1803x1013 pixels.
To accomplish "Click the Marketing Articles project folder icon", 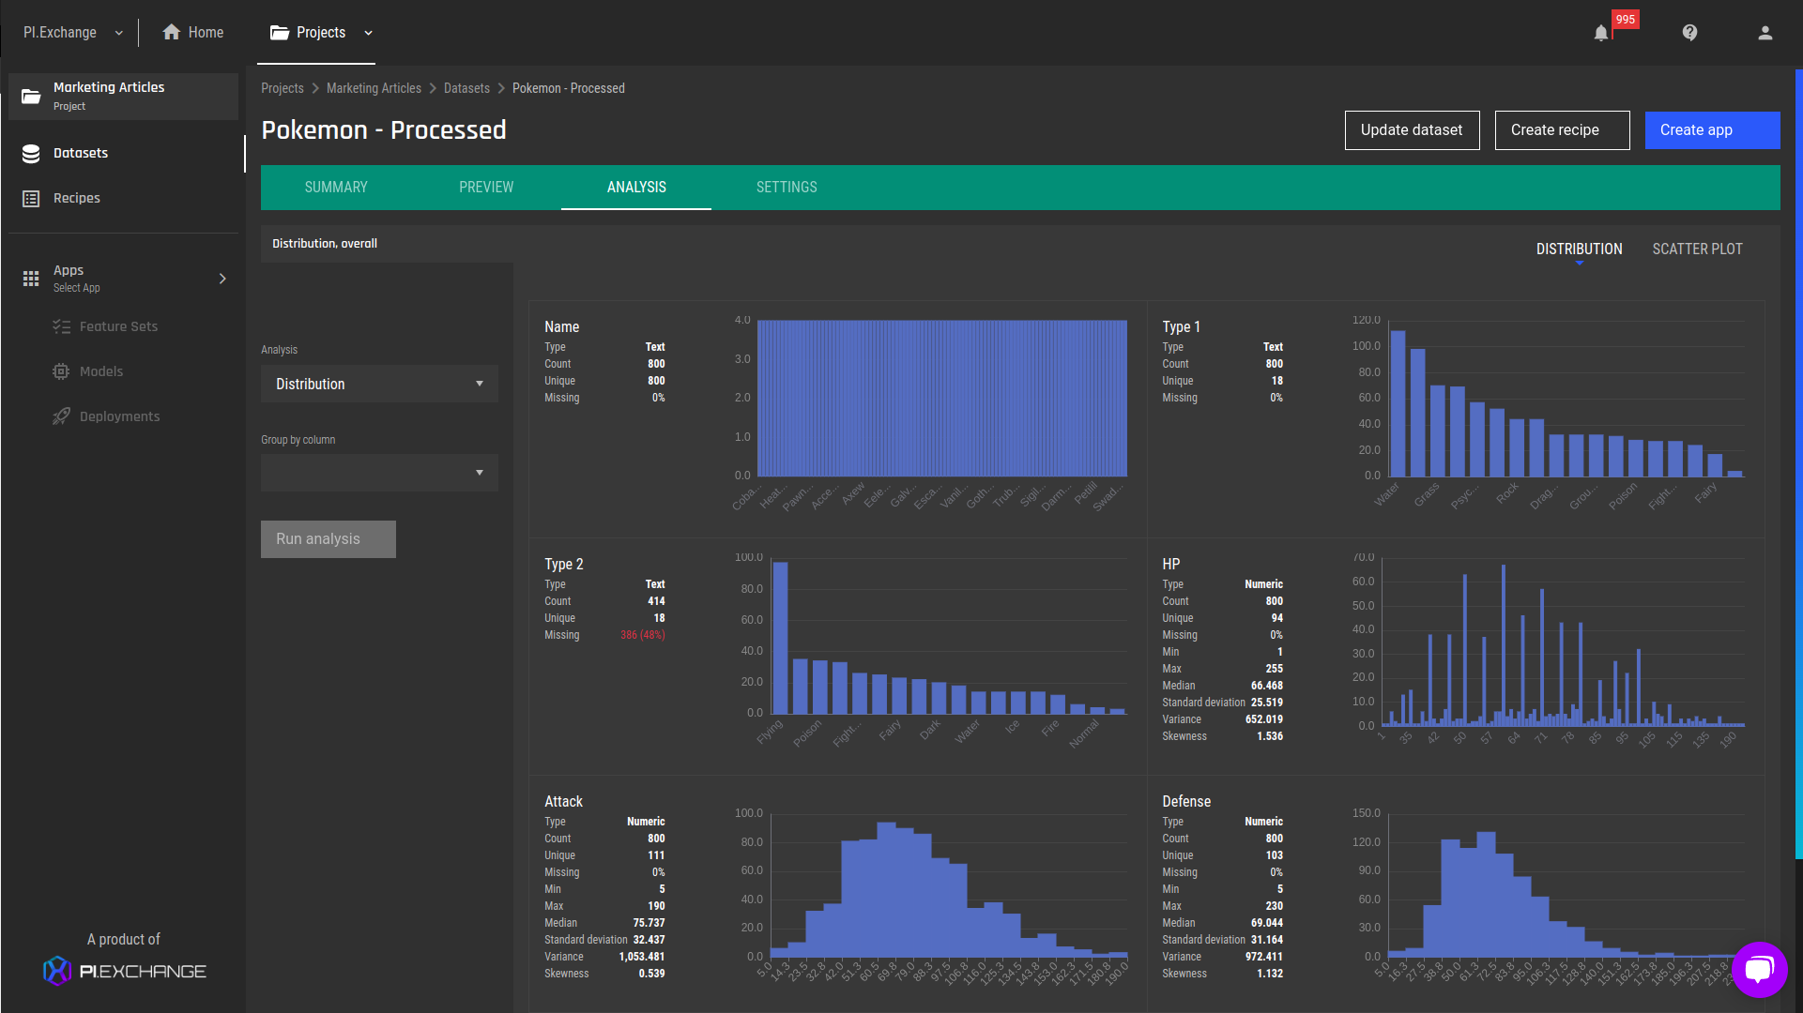I will coord(31,96).
